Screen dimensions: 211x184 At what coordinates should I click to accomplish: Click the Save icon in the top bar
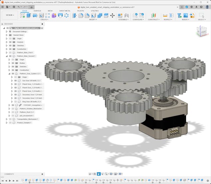click(14, 7)
